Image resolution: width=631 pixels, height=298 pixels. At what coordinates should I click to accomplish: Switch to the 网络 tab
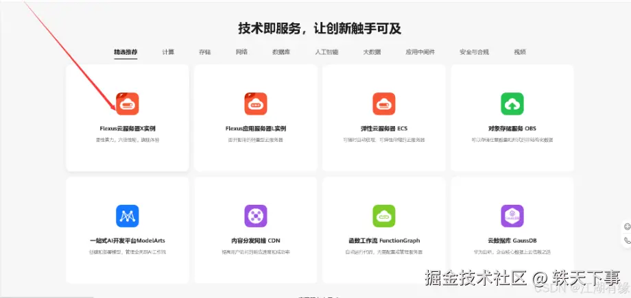click(241, 52)
